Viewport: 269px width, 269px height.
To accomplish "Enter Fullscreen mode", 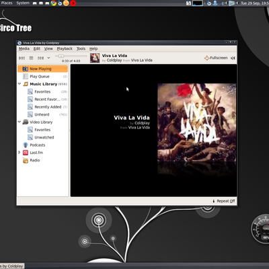I will [216, 58].
